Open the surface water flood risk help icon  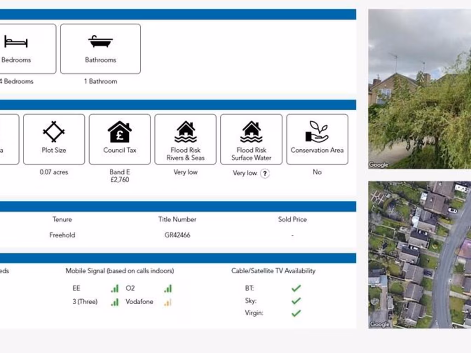(264, 173)
